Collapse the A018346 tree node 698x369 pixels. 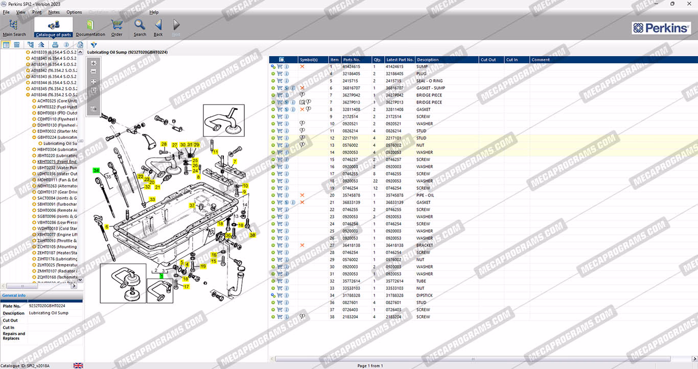pos(28,95)
